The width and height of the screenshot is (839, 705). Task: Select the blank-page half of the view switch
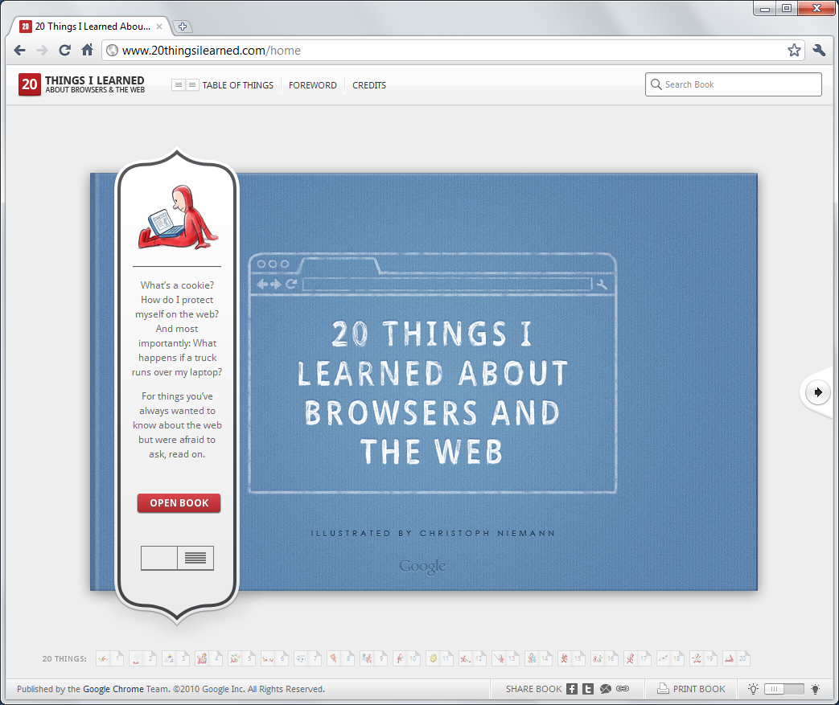click(159, 558)
